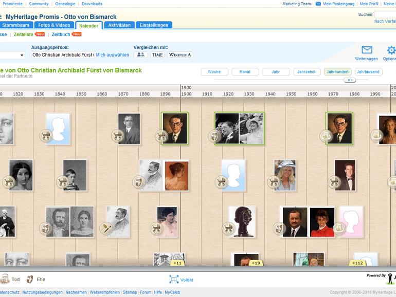Click the Ehe ring legend icon

pyautogui.click(x=30, y=279)
